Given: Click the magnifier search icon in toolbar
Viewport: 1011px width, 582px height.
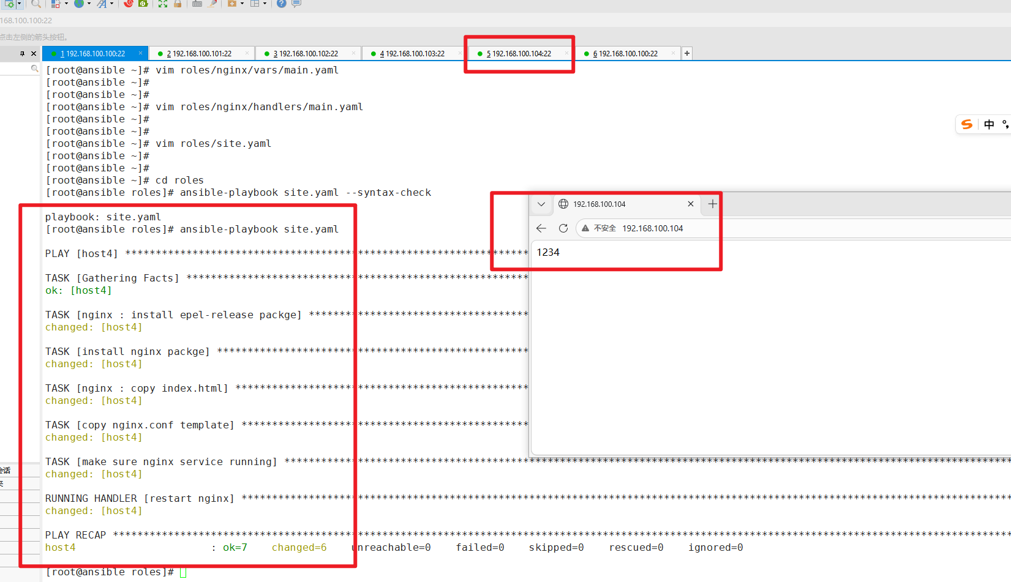Looking at the screenshot, I should [x=36, y=4].
